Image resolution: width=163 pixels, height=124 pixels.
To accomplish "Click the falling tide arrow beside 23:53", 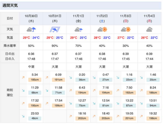I will click(x=23, y=116).
